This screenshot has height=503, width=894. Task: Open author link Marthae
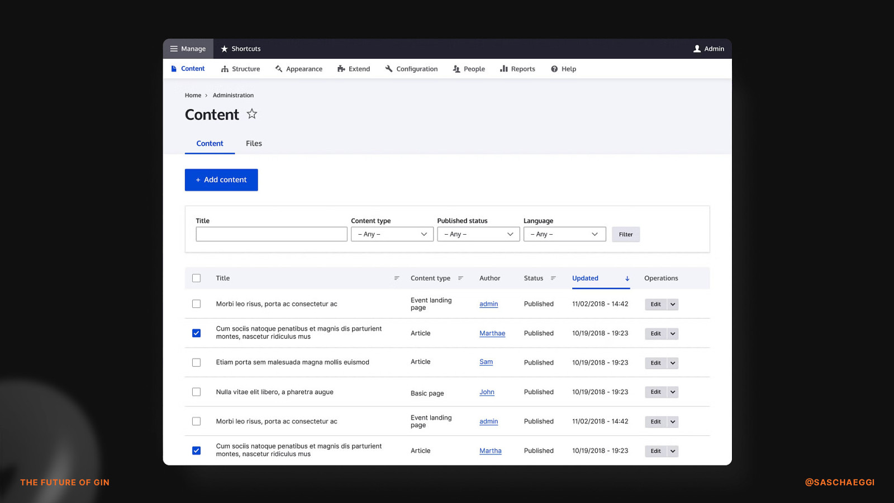492,333
